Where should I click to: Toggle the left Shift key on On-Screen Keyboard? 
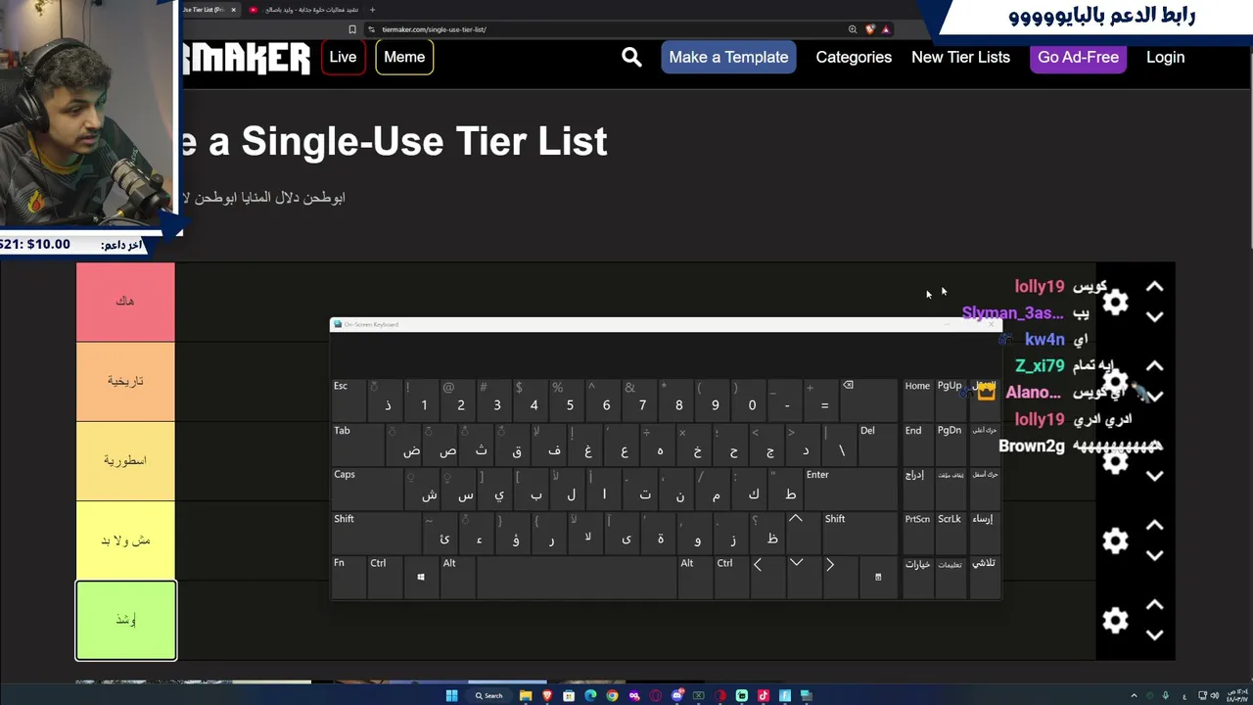377,532
